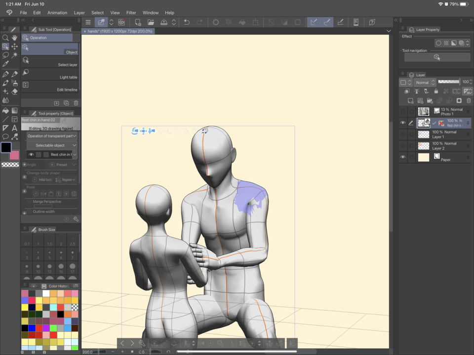Show Layer 1 visibility box
474x355 pixels.
coord(403,134)
